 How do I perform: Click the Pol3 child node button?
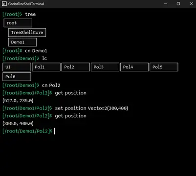click(x=105, y=67)
